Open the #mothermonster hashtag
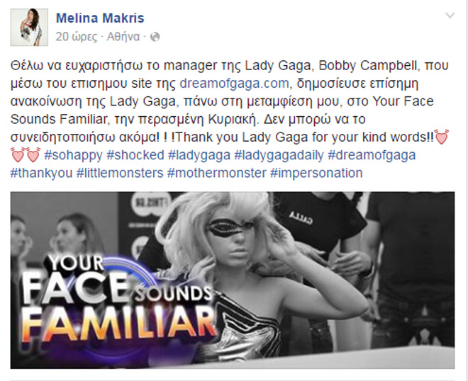 pos(217,174)
